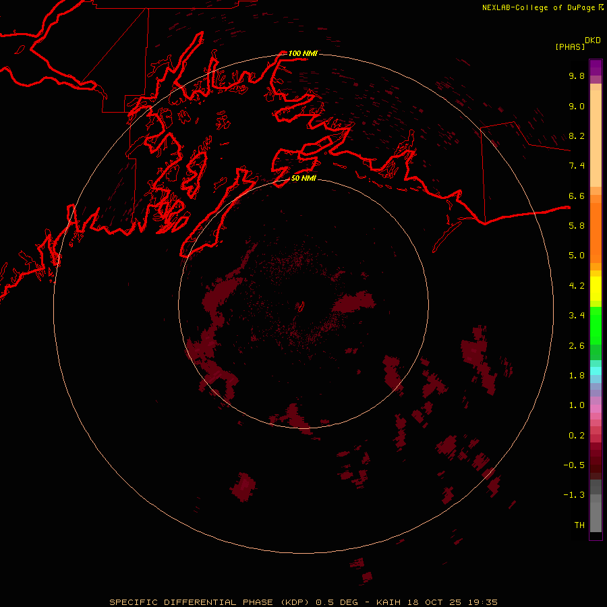Viewport: 607px width, 607px height.
Task: Click the 8.2 value on the color scale
Action: point(577,136)
